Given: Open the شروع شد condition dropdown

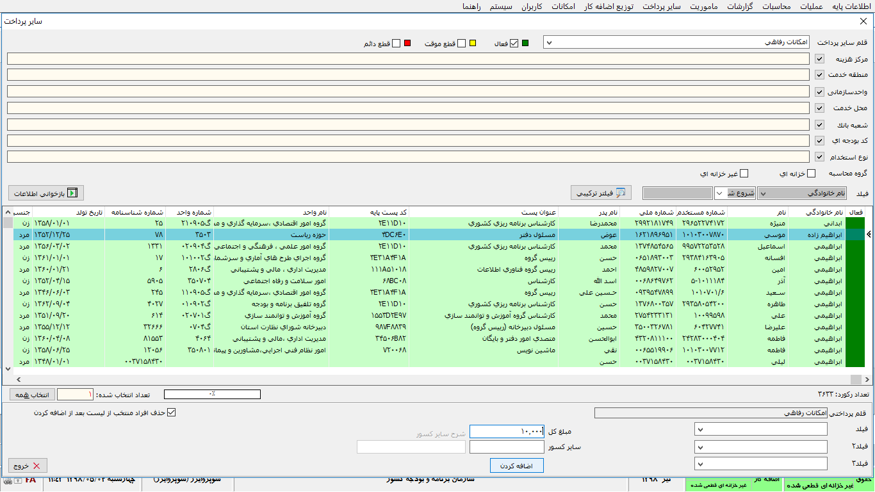Looking at the screenshot, I should click(720, 193).
